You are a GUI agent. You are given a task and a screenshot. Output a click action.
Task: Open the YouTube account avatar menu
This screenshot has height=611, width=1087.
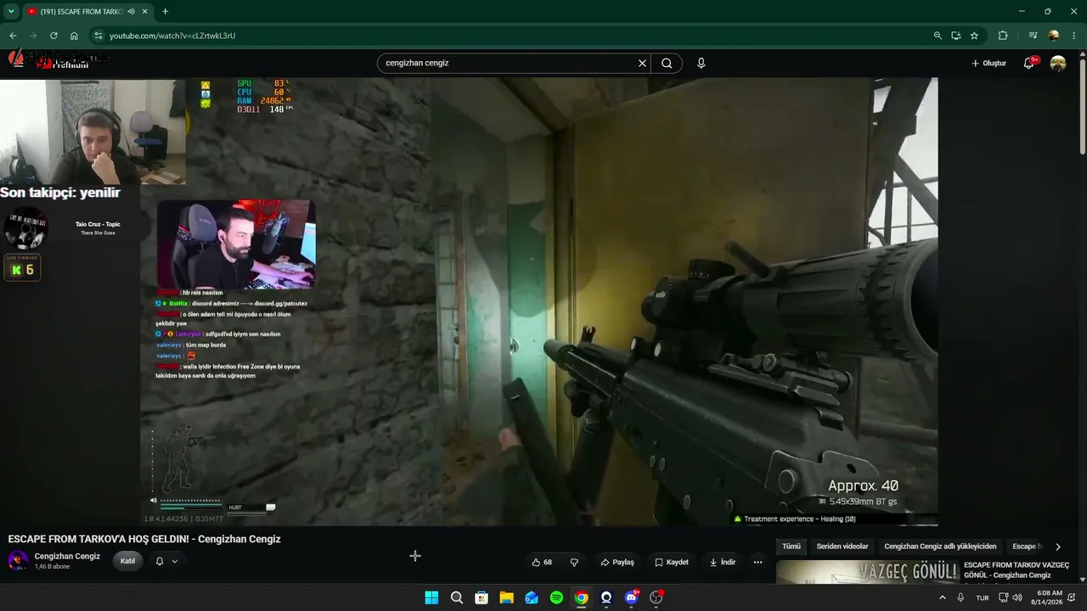tap(1058, 64)
